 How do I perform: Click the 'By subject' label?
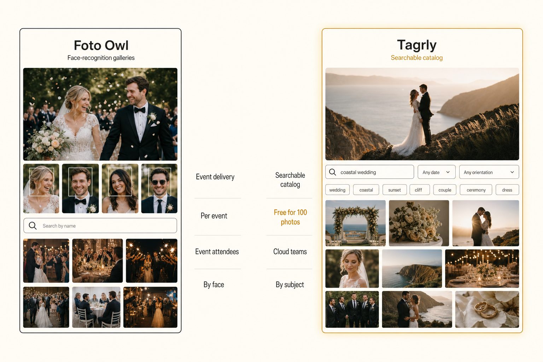[x=290, y=285]
